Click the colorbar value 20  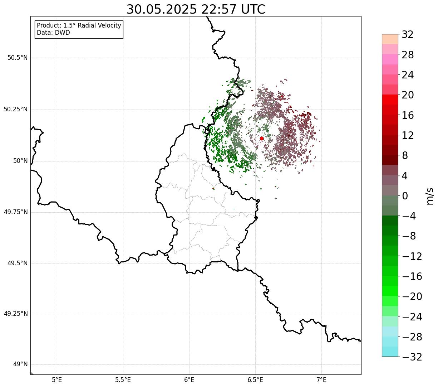(408, 95)
